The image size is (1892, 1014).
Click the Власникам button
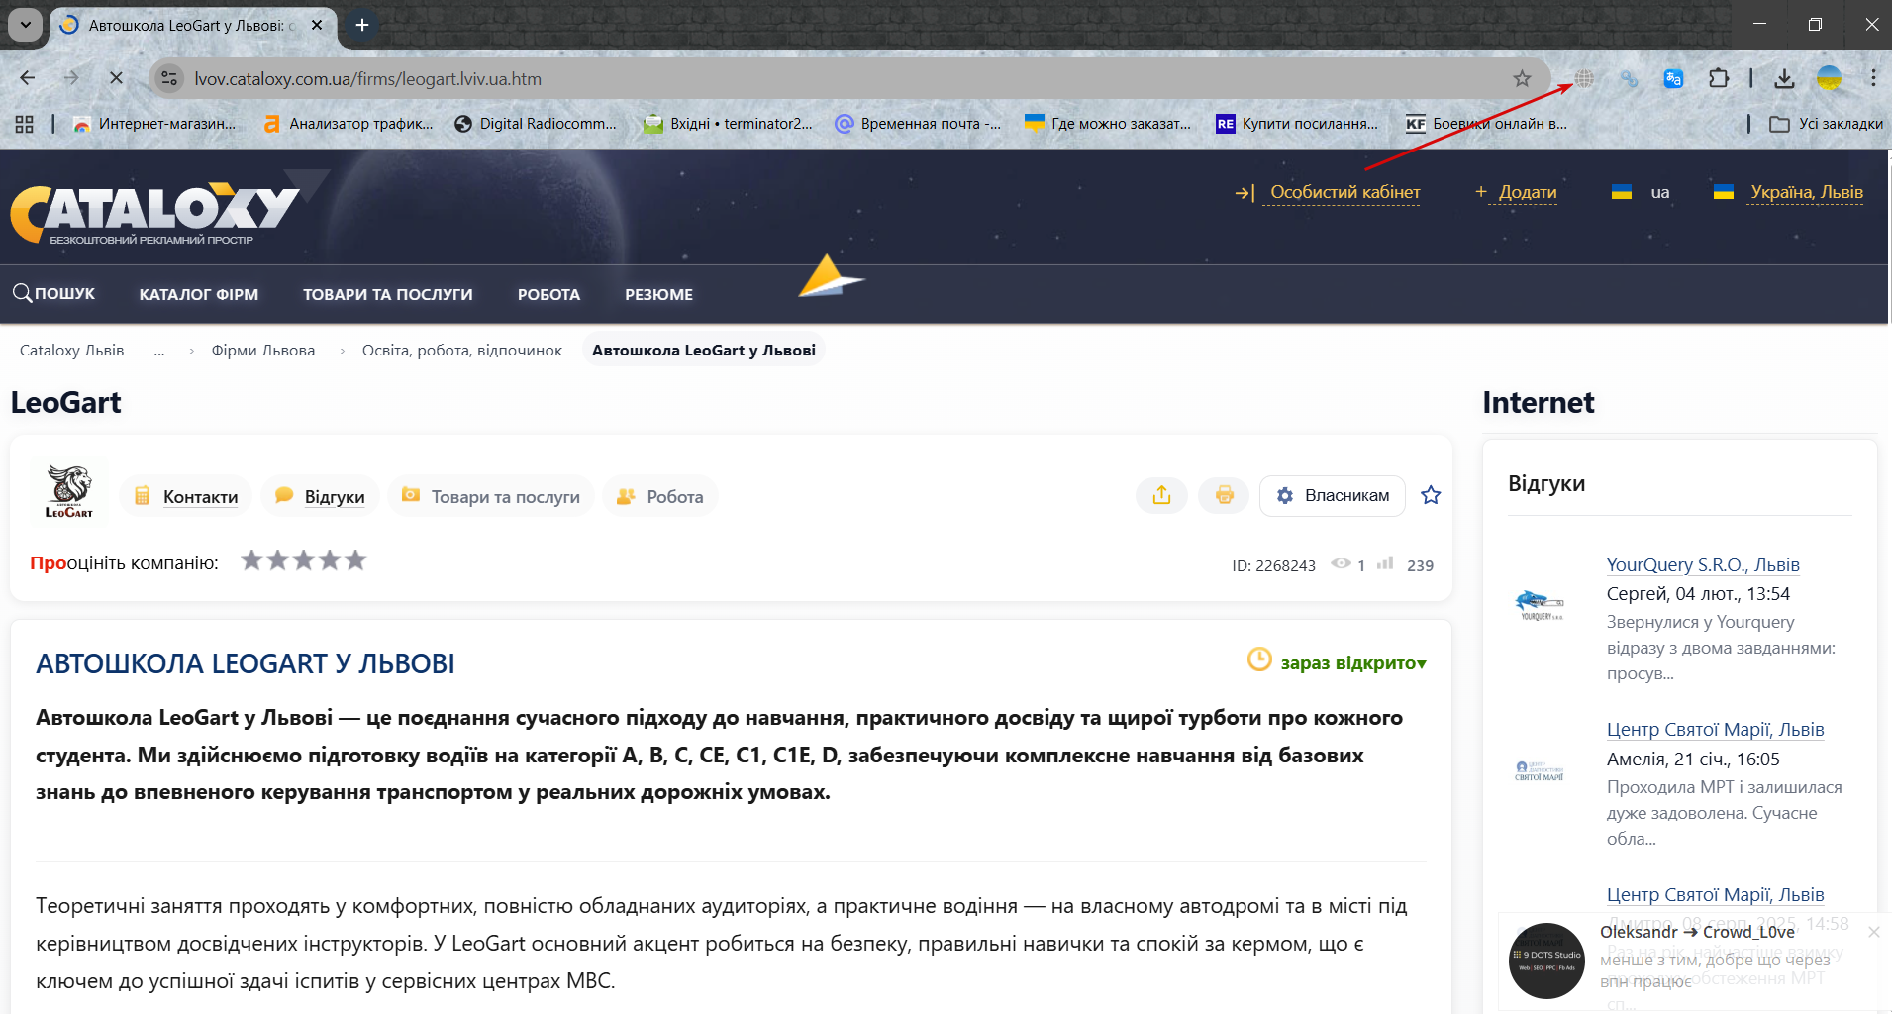[x=1333, y=495]
